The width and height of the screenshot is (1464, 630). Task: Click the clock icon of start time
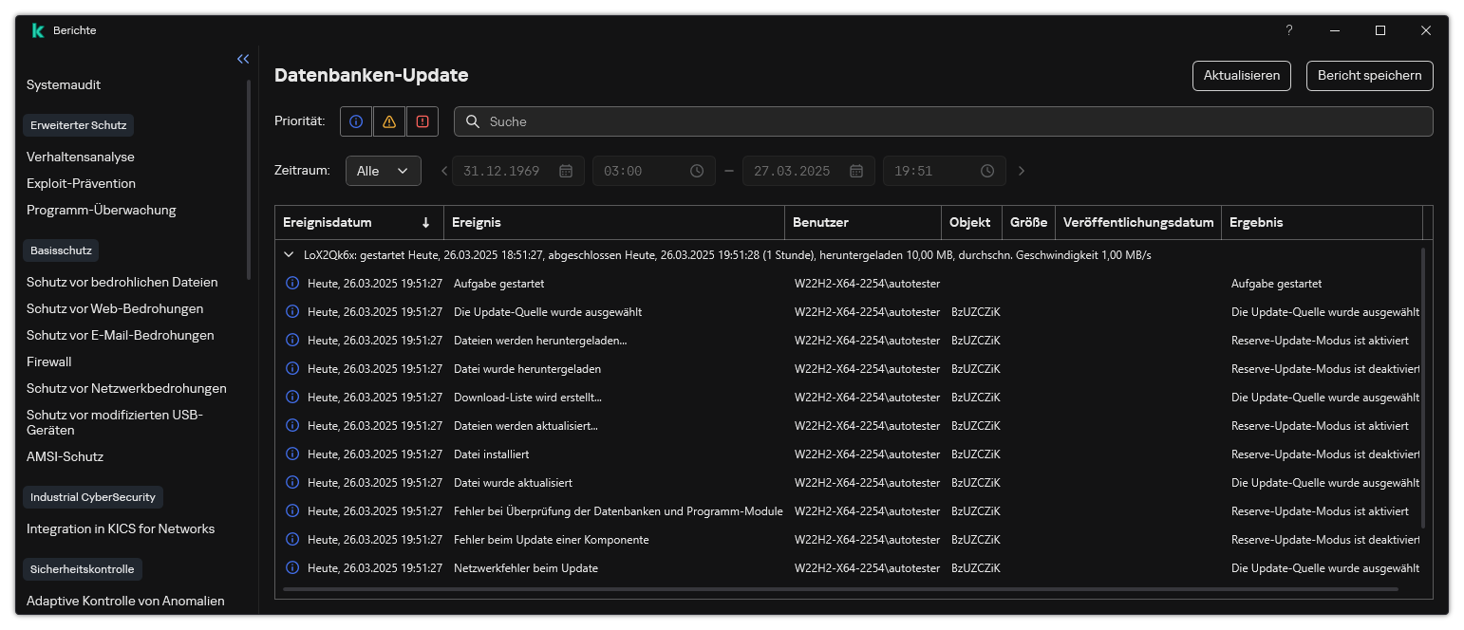pos(697,171)
